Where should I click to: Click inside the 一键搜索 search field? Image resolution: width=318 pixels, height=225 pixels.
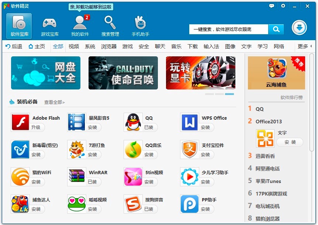[229, 29]
